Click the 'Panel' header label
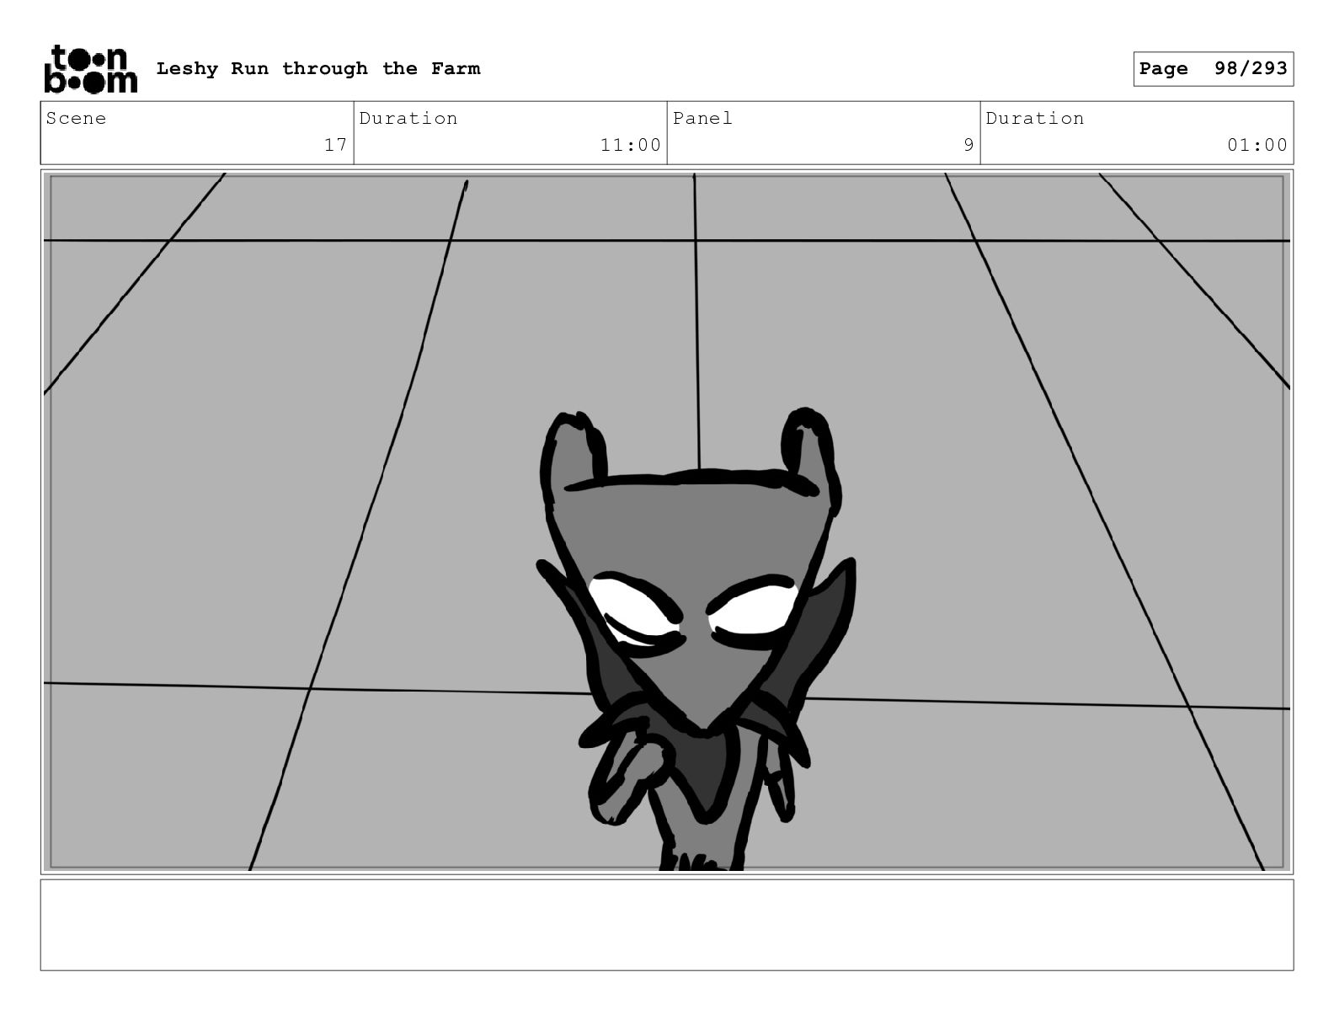1334x1031 pixels. tap(702, 118)
